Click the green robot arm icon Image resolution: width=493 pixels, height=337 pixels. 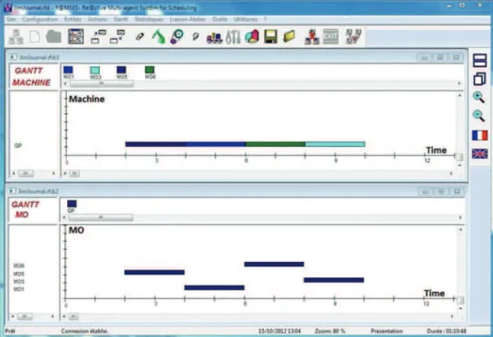[159, 36]
